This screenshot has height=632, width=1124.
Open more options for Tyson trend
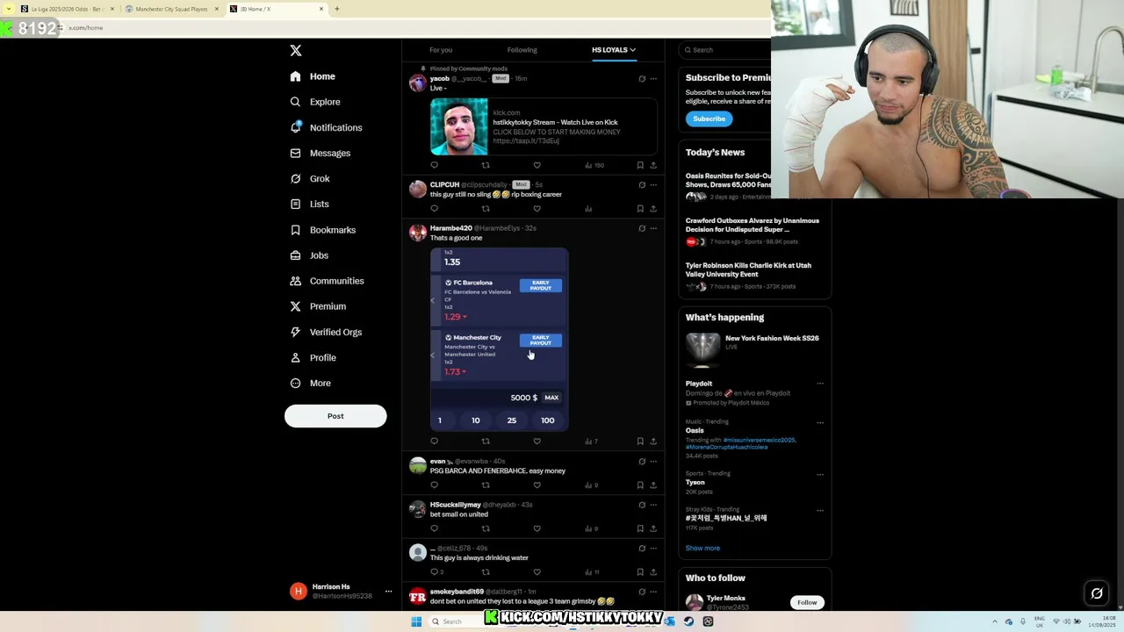click(x=820, y=474)
